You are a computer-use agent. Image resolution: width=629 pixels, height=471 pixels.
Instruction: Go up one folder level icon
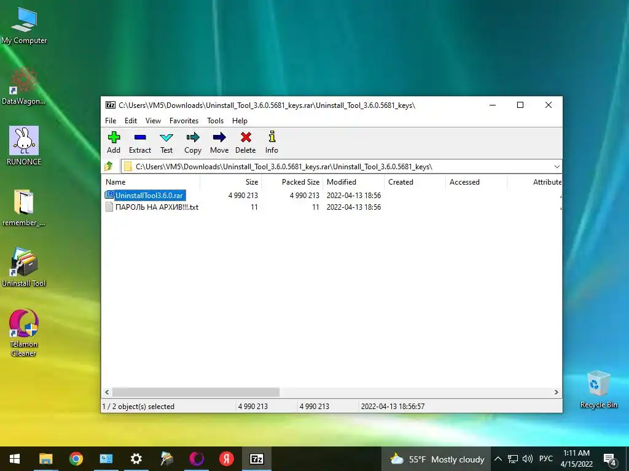109,166
